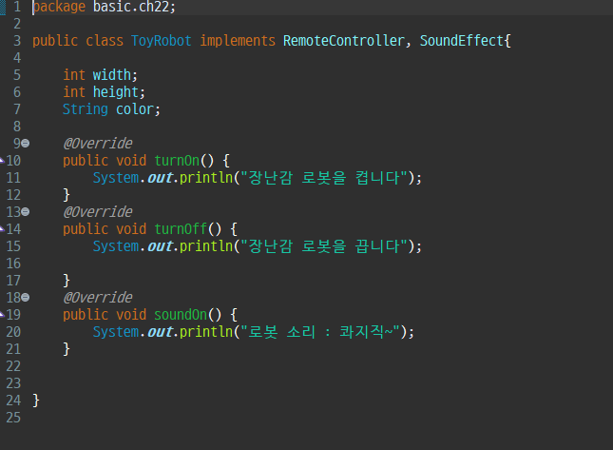Screen dimensions: 613x450
Task: Click the package name basic.ch22
Action: point(131,7)
